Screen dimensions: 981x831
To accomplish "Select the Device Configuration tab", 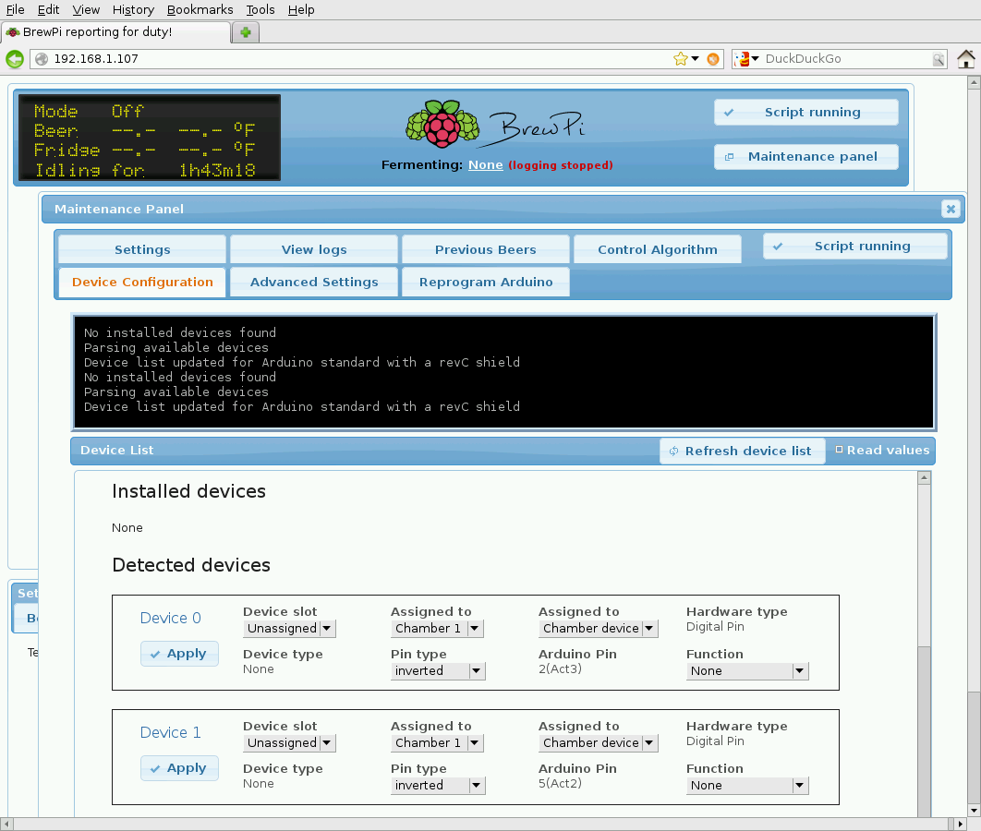I will tap(142, 282).
